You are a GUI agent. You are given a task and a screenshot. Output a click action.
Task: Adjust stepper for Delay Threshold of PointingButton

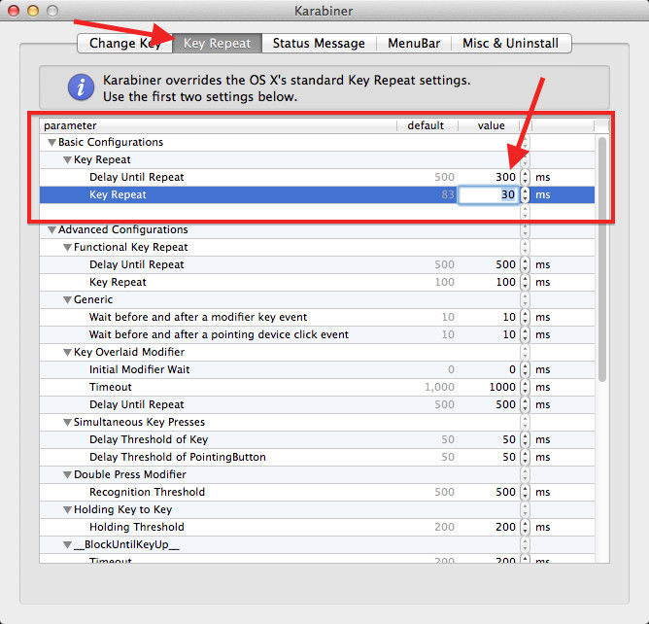point(525,457)
